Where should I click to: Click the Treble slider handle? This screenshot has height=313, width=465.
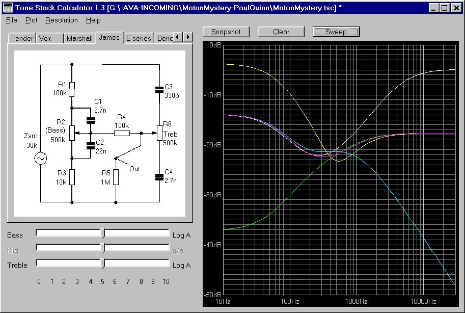[103, 263]
